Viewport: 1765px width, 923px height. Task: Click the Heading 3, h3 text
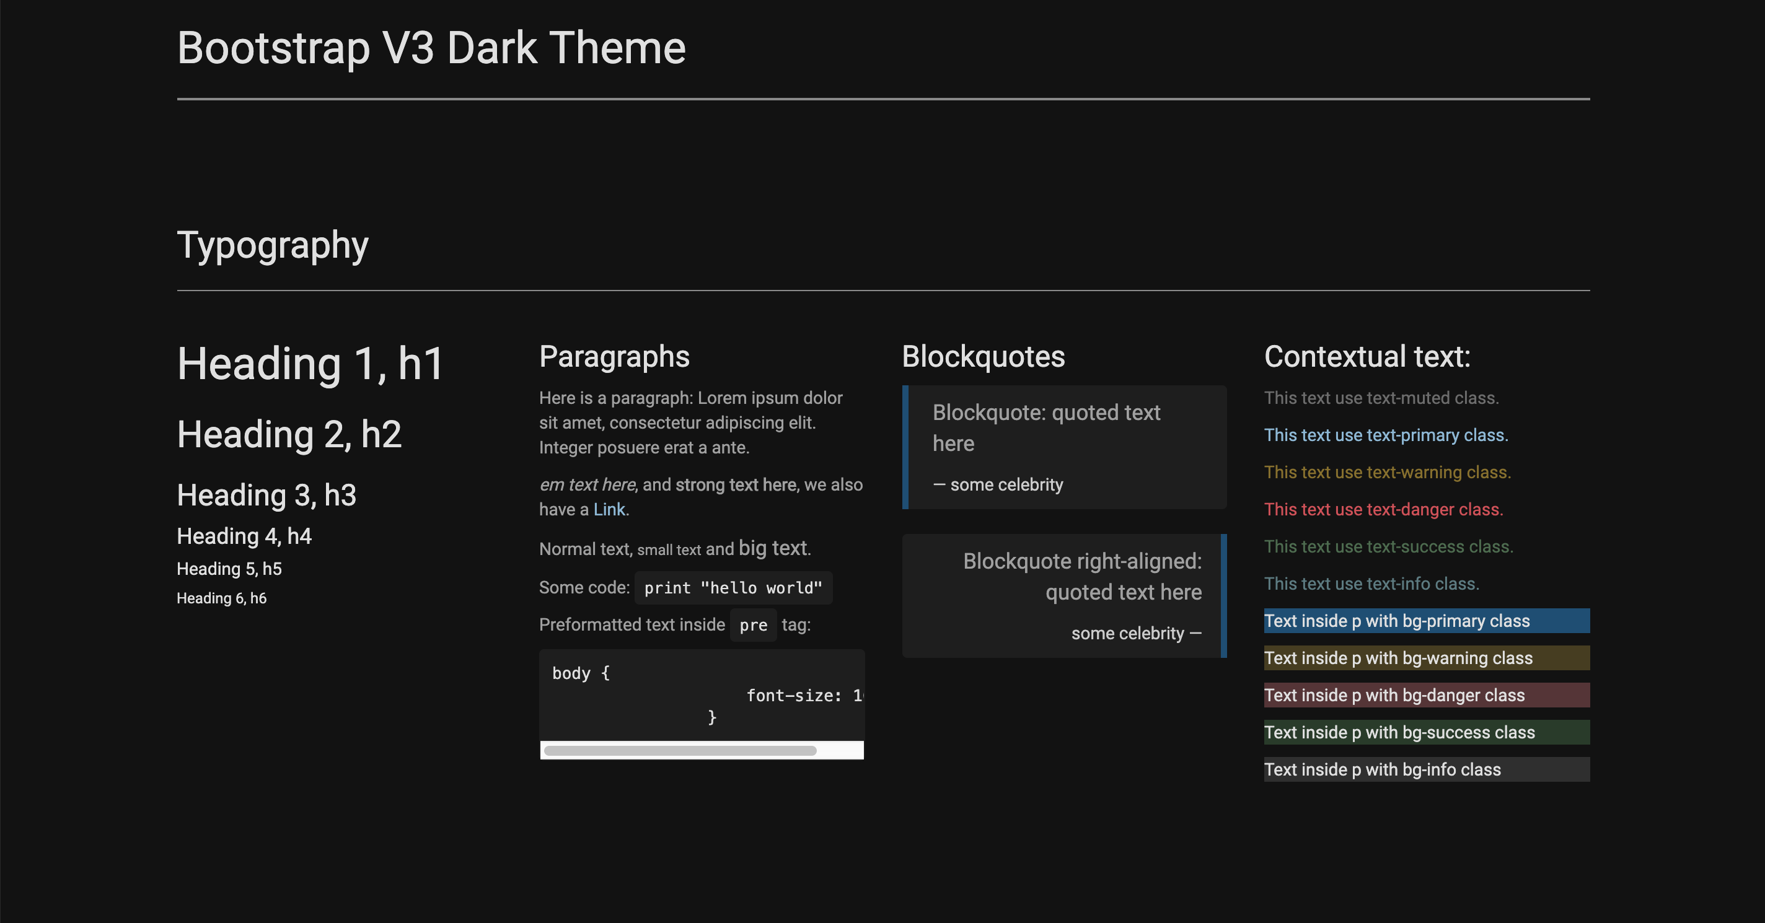tap(266, 495)
